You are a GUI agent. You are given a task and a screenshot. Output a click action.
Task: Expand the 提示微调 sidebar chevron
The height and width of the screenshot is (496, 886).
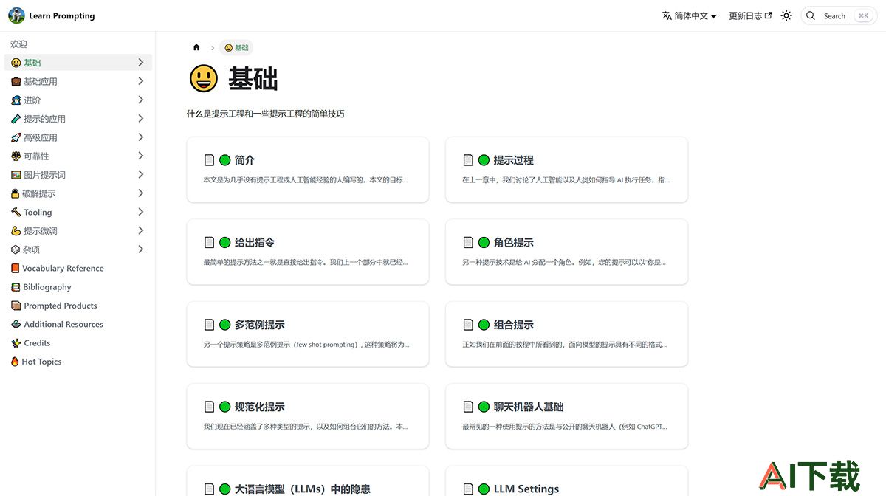140,230
